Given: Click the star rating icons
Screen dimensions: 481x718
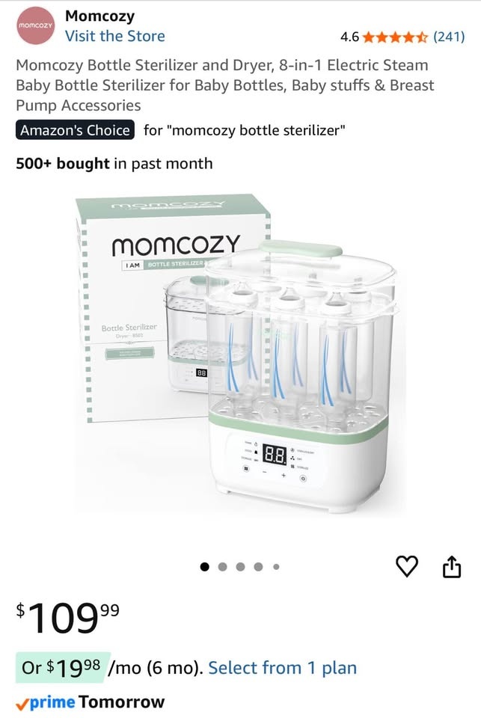Looking at the screenshot, I should coord(395,37).
